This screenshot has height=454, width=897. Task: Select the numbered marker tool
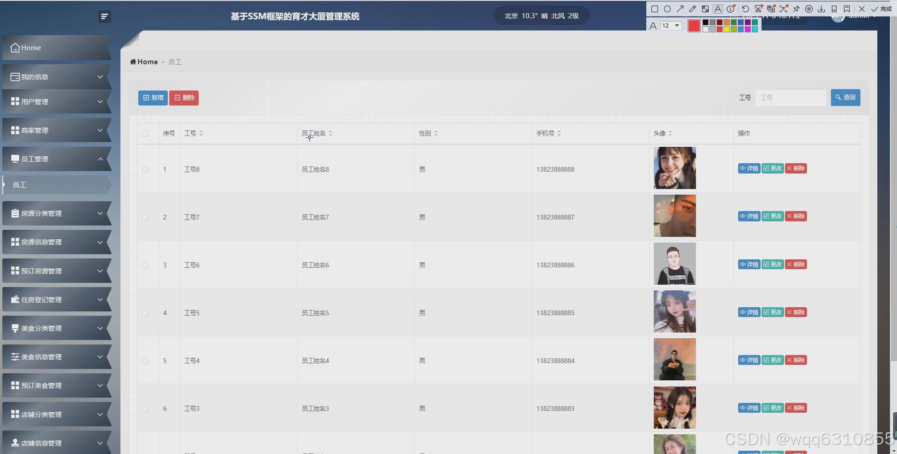(731, 9)
